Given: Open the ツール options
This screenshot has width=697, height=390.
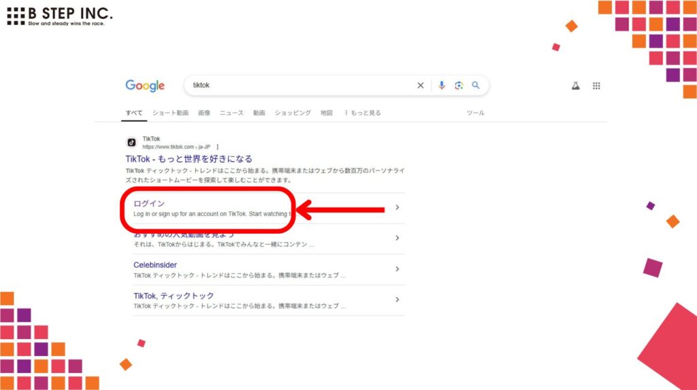Looking at the screenshot, I should [x=475, y=113].
